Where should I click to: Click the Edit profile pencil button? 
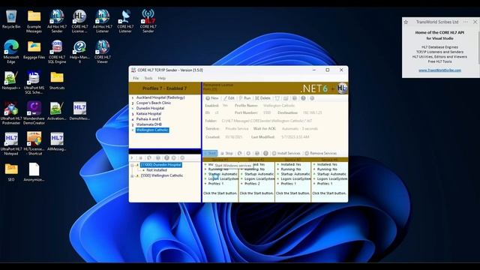click(229, 98)
